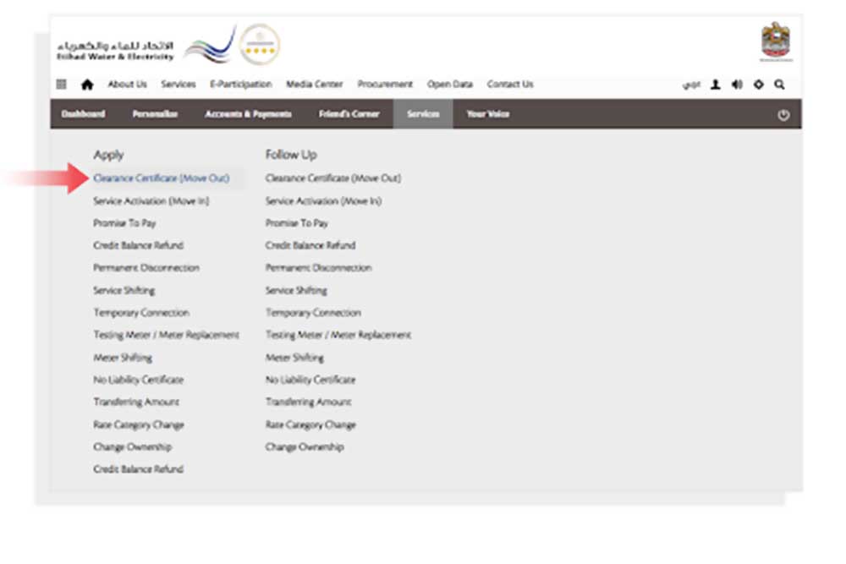Screen dimensions: 846x564
Task: Switch to Accounts & Payments tab
Action: pyautogui.click(x=248, y=114)
